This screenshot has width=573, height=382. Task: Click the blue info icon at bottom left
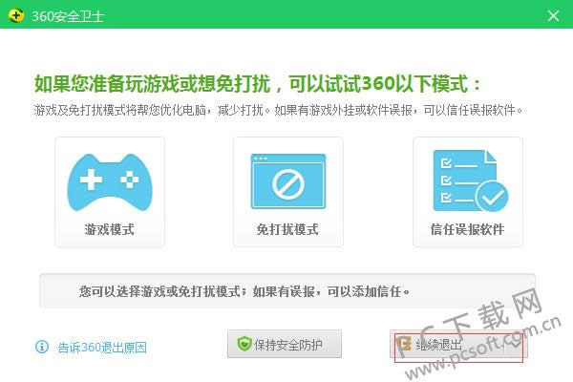click(42, 347)
